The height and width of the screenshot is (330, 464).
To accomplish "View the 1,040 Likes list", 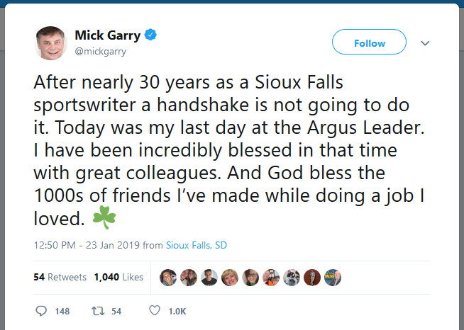I will click(118, 277).
